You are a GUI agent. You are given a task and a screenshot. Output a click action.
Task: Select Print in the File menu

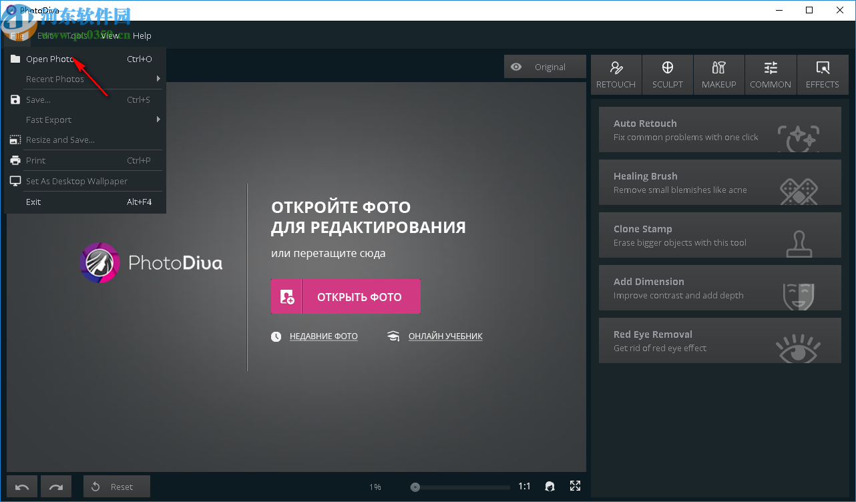85,160
